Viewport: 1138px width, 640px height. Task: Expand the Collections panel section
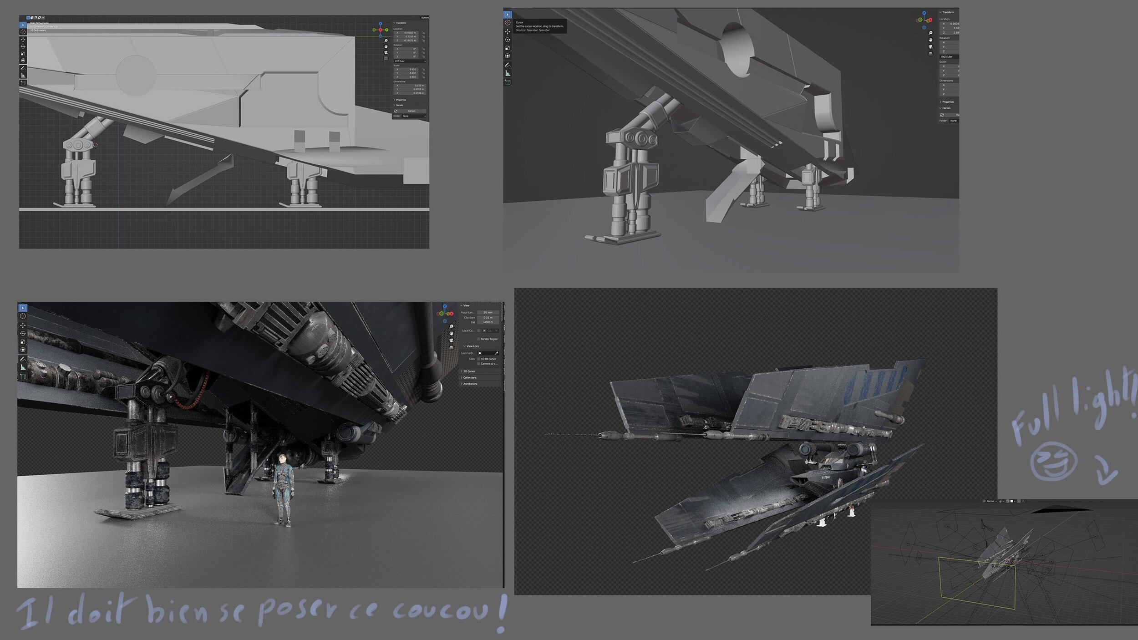coord(469,378)
